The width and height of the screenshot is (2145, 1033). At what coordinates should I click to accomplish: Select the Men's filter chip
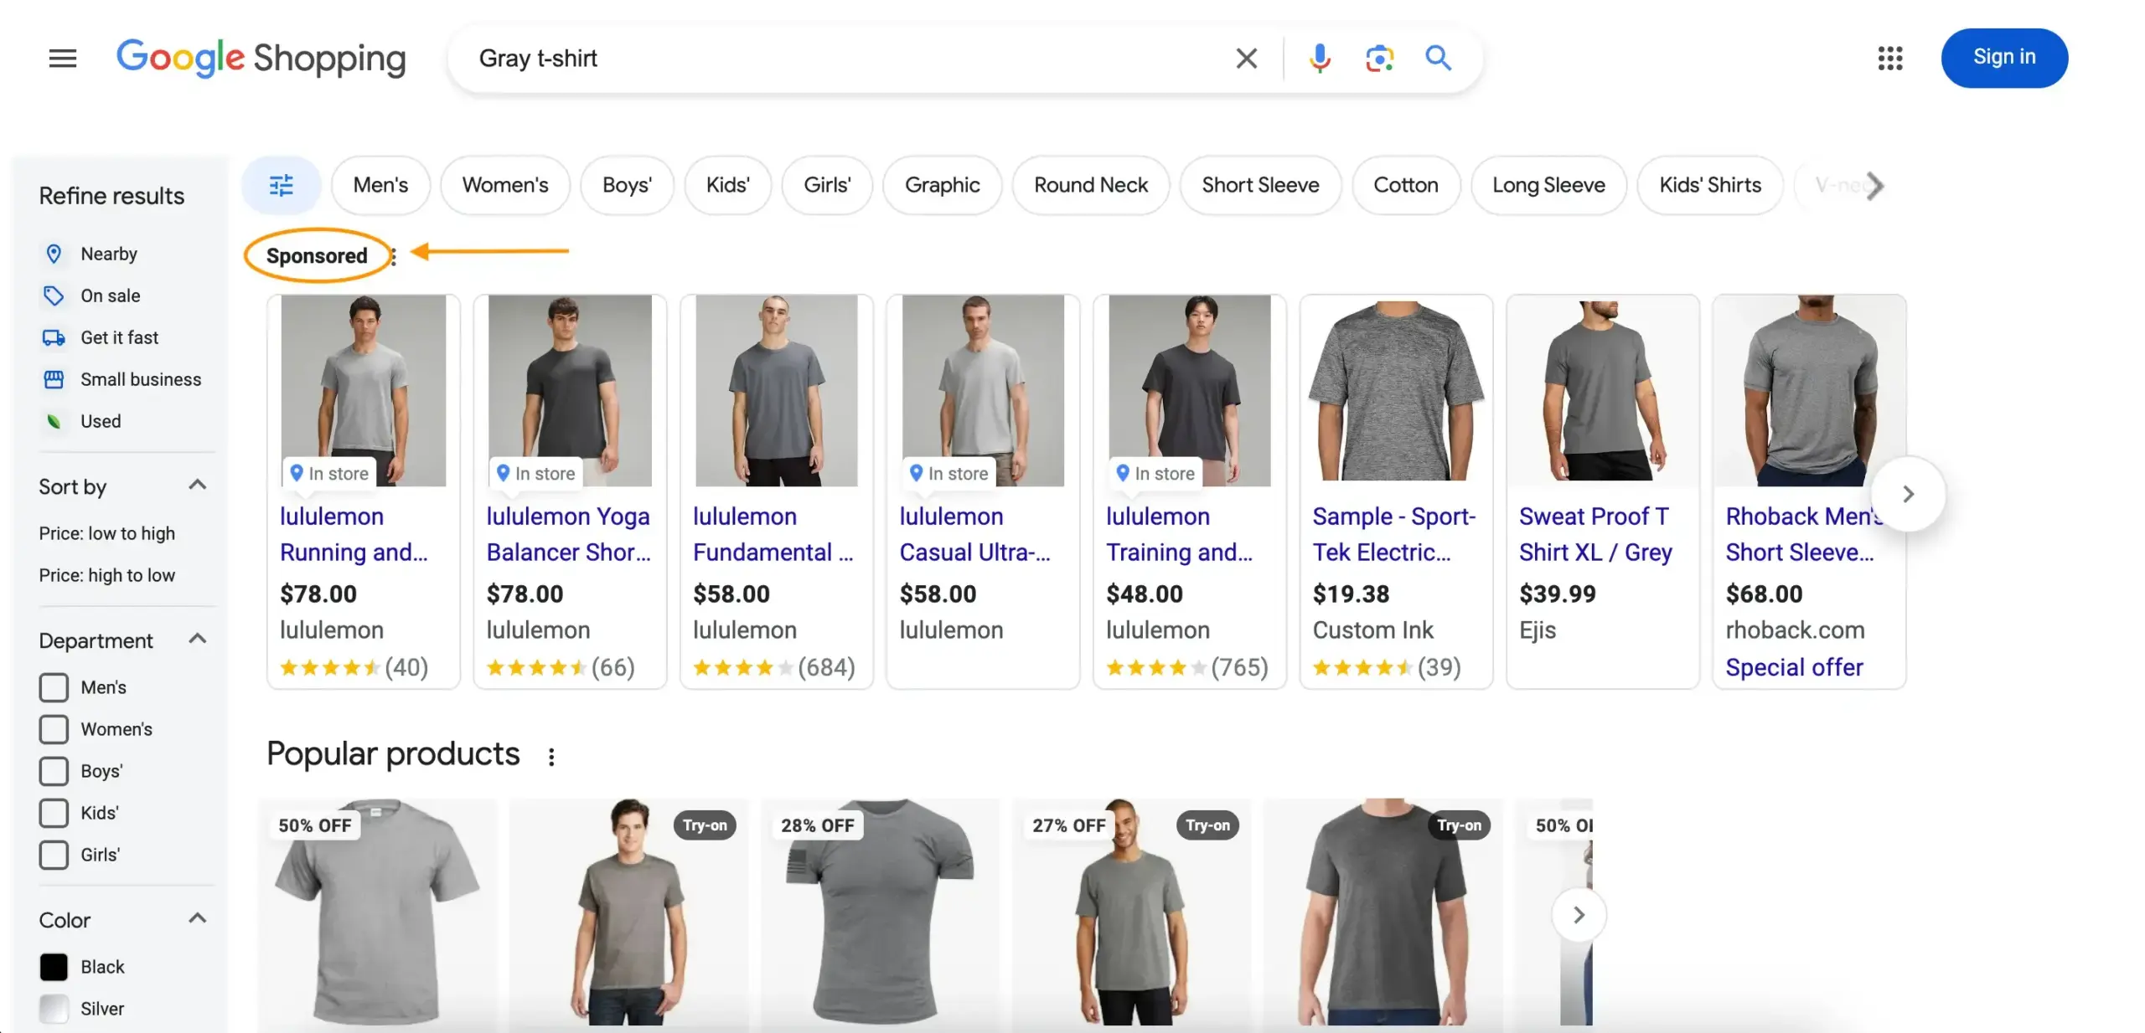tap(380, 185)
